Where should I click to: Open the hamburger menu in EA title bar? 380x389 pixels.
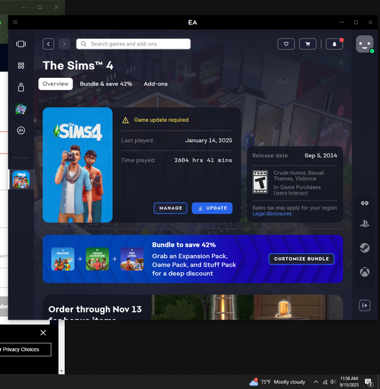[15, 22]
